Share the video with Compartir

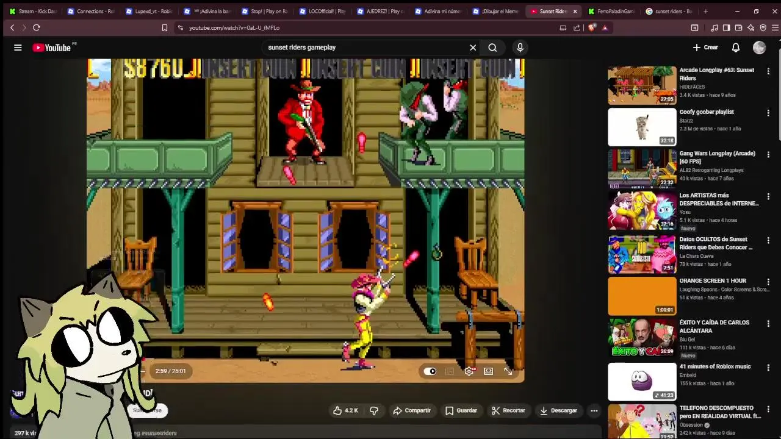click(412, 410)
